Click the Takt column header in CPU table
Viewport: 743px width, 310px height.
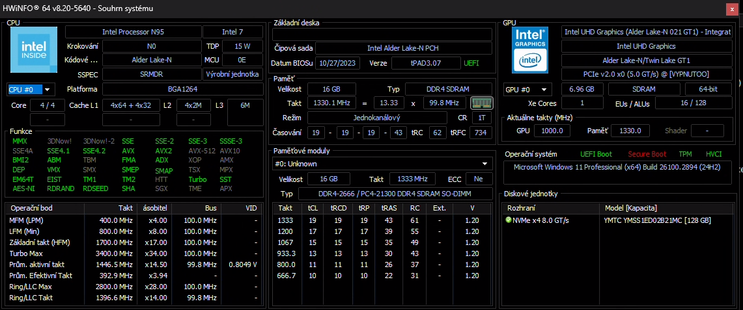coord(110,209)
